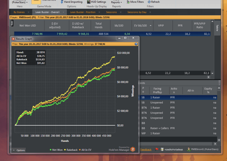This screenshot has height=161, width=227.
Task: Open the Leak Buster - Position tab
Action: [83, 12]
